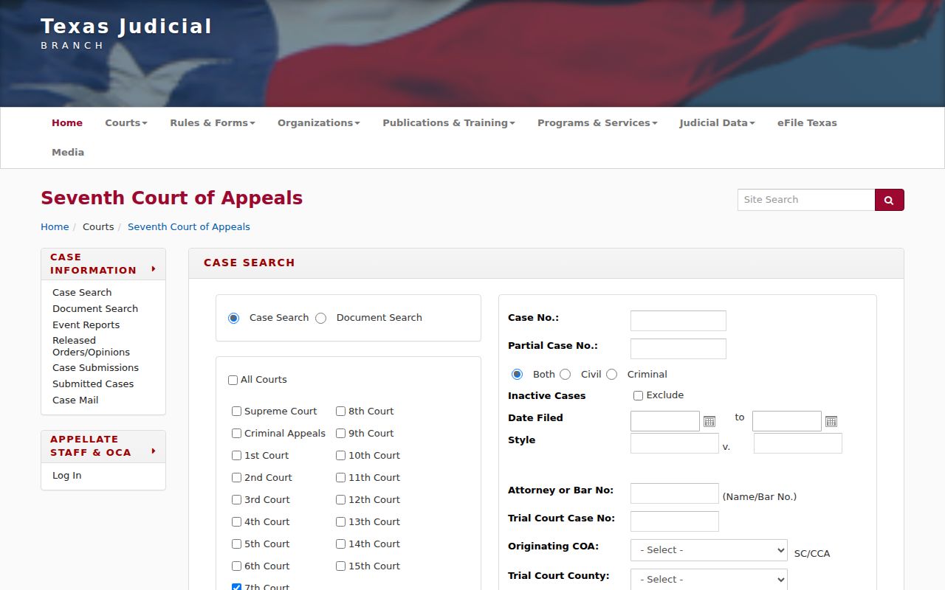Click Seventh Court of Appeals breadcrumb link
Screen dimensions: 945x590
[189, 227]
